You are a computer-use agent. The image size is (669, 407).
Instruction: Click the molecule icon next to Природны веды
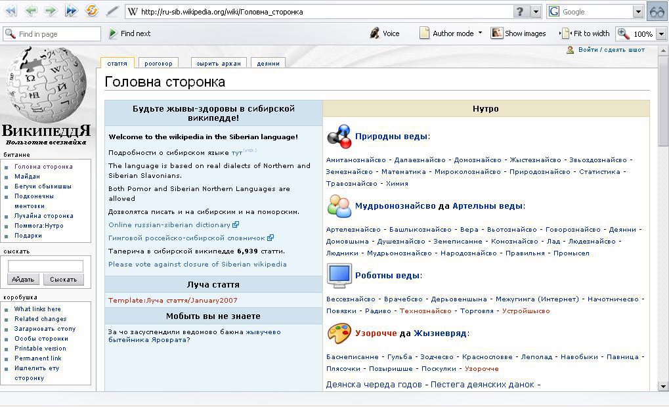pyautogui.click(x=339, y=137)
